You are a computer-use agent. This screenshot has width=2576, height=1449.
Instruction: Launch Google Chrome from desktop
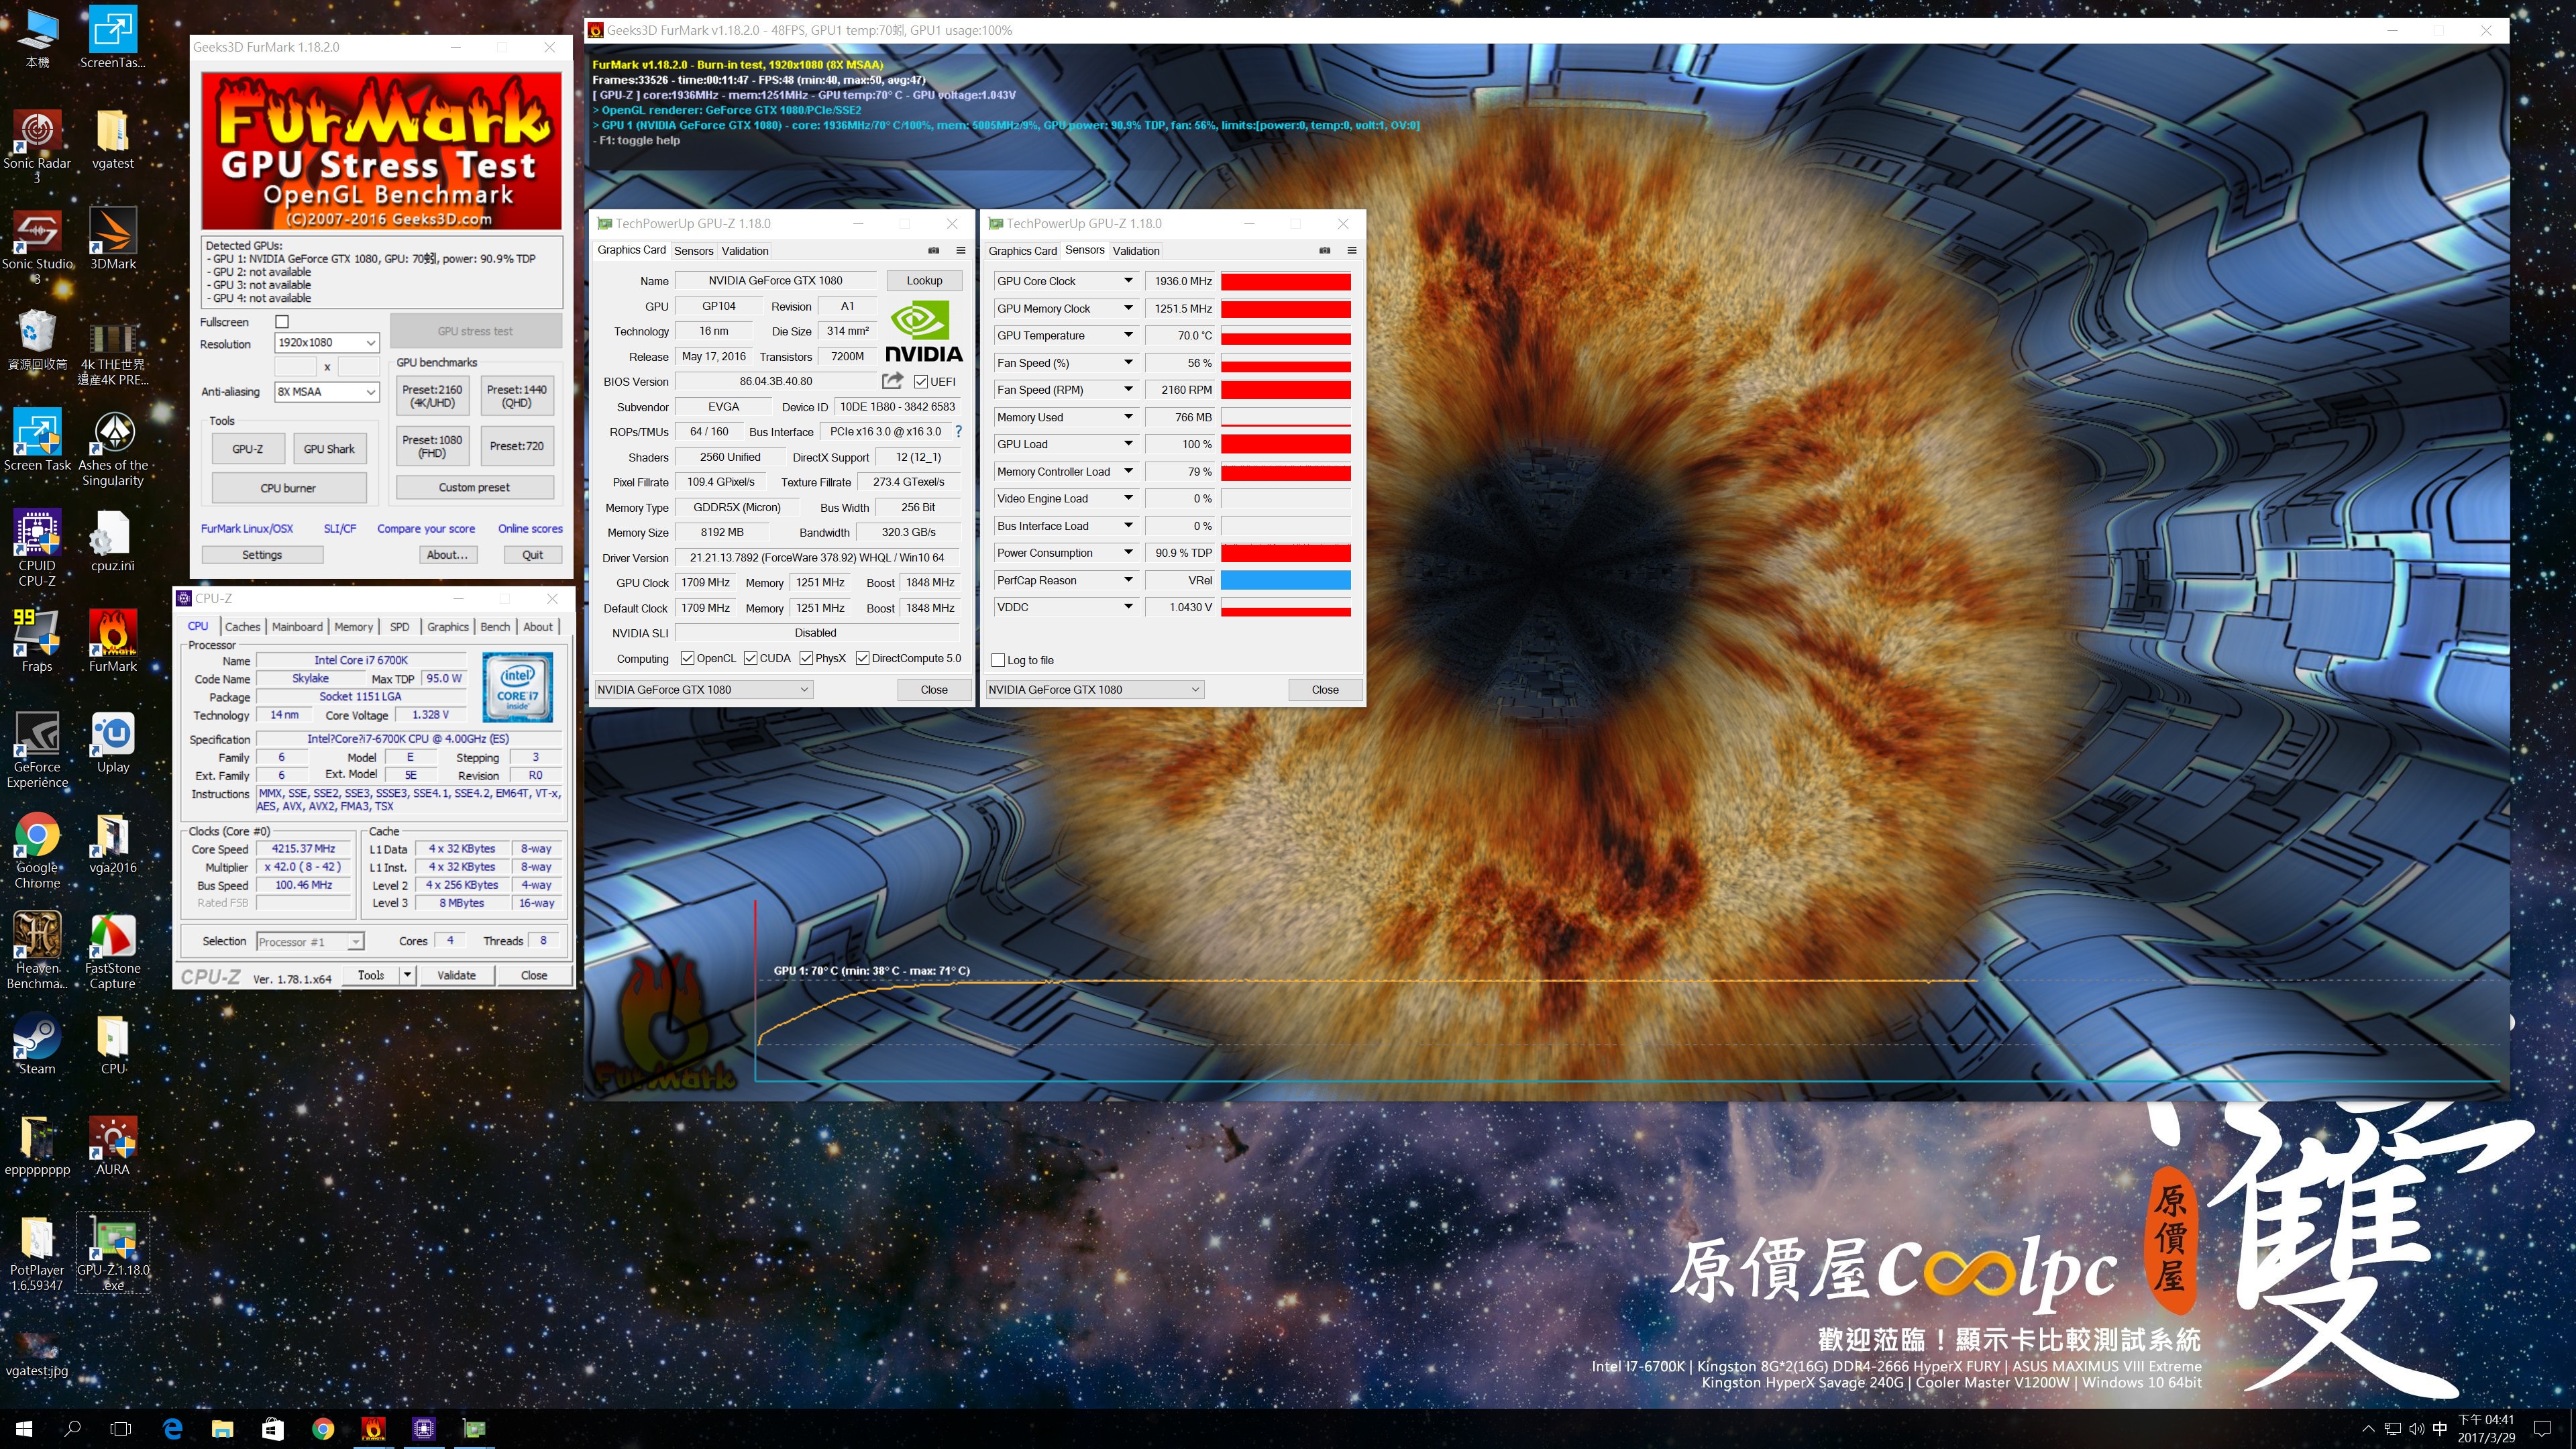point(37,850)
